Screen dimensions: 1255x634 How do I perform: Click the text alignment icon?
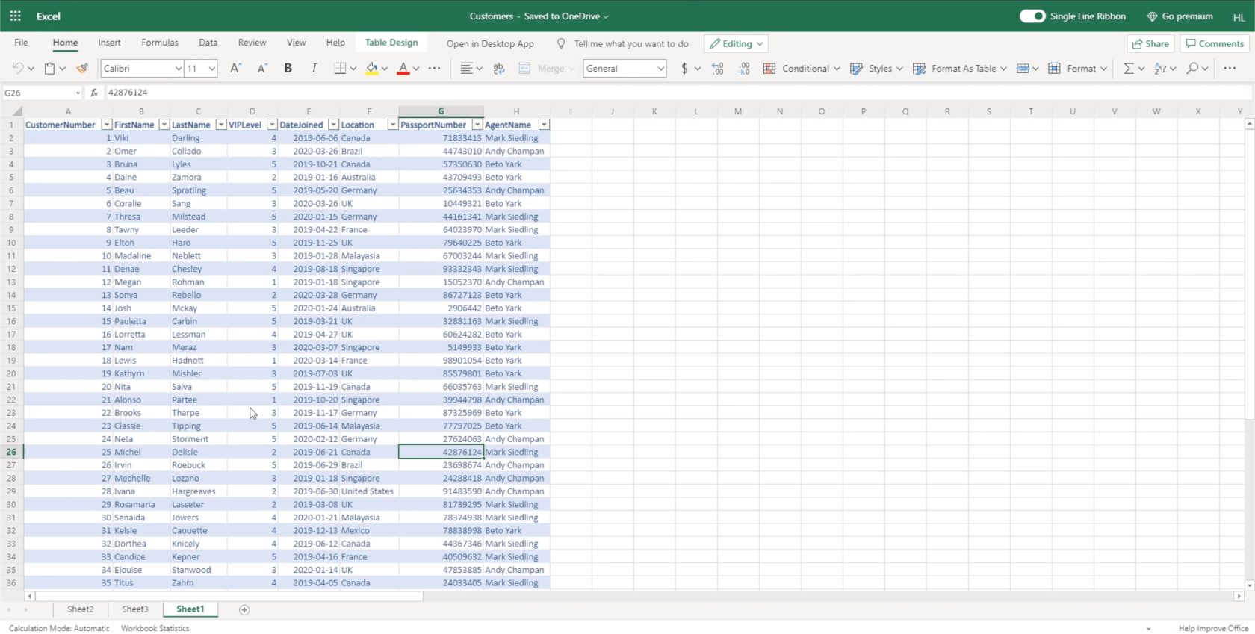pos(466,68)
